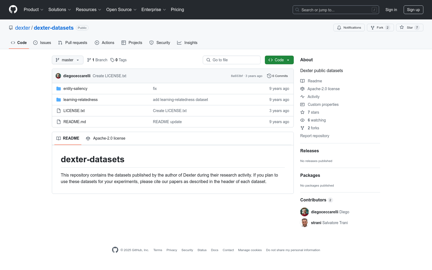View the 1 Branch link
The image size is (432, 270).
pyautogui.click(x=97, y=60)
